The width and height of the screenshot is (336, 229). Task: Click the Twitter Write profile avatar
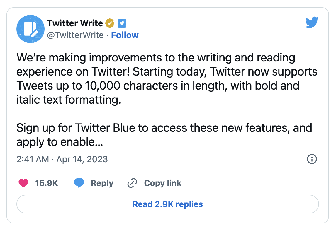pos(30,28)
